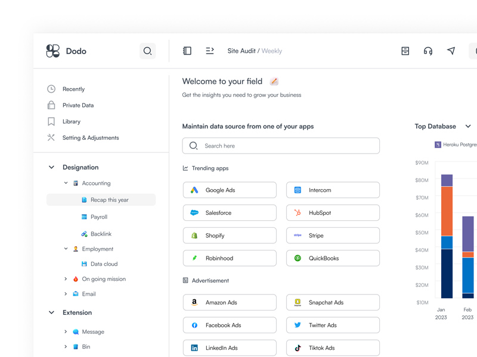This screenshot has width=477, height=357.
Task: Click the Search here input field
Action: (281, 146)
